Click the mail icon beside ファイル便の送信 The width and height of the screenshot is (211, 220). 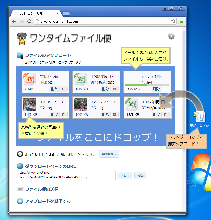click(x=20, y=189)
